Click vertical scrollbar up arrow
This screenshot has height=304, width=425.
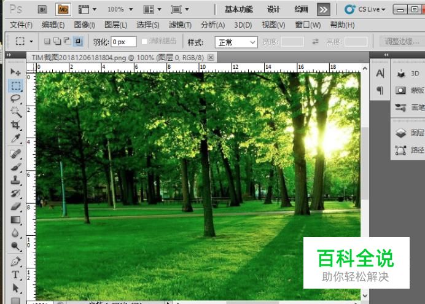(365, 68)
